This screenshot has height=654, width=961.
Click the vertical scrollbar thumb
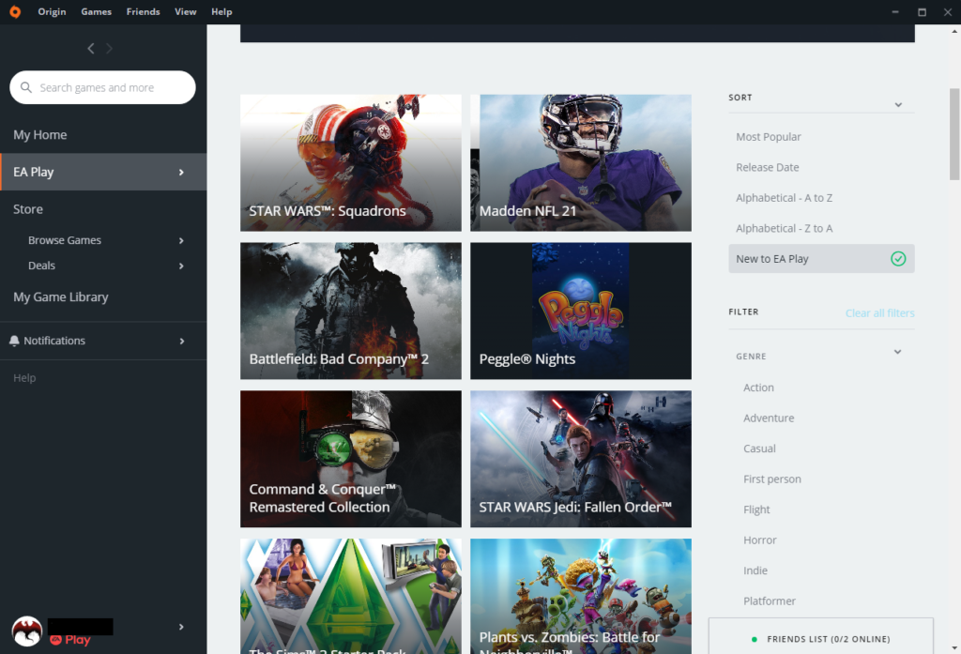pos(954,133)
